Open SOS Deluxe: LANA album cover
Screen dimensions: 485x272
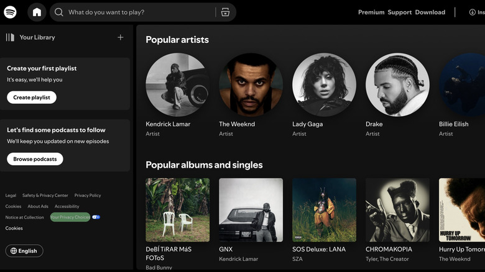324,210
